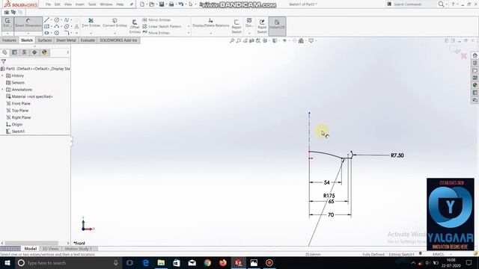This screenshot has height=269, width=479.
Task: Open the DisplayManager tab
Action: (44, 52)
